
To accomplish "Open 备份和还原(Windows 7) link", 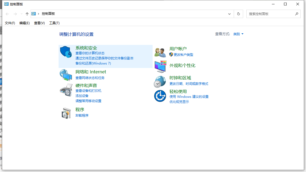I will point(93,63).
